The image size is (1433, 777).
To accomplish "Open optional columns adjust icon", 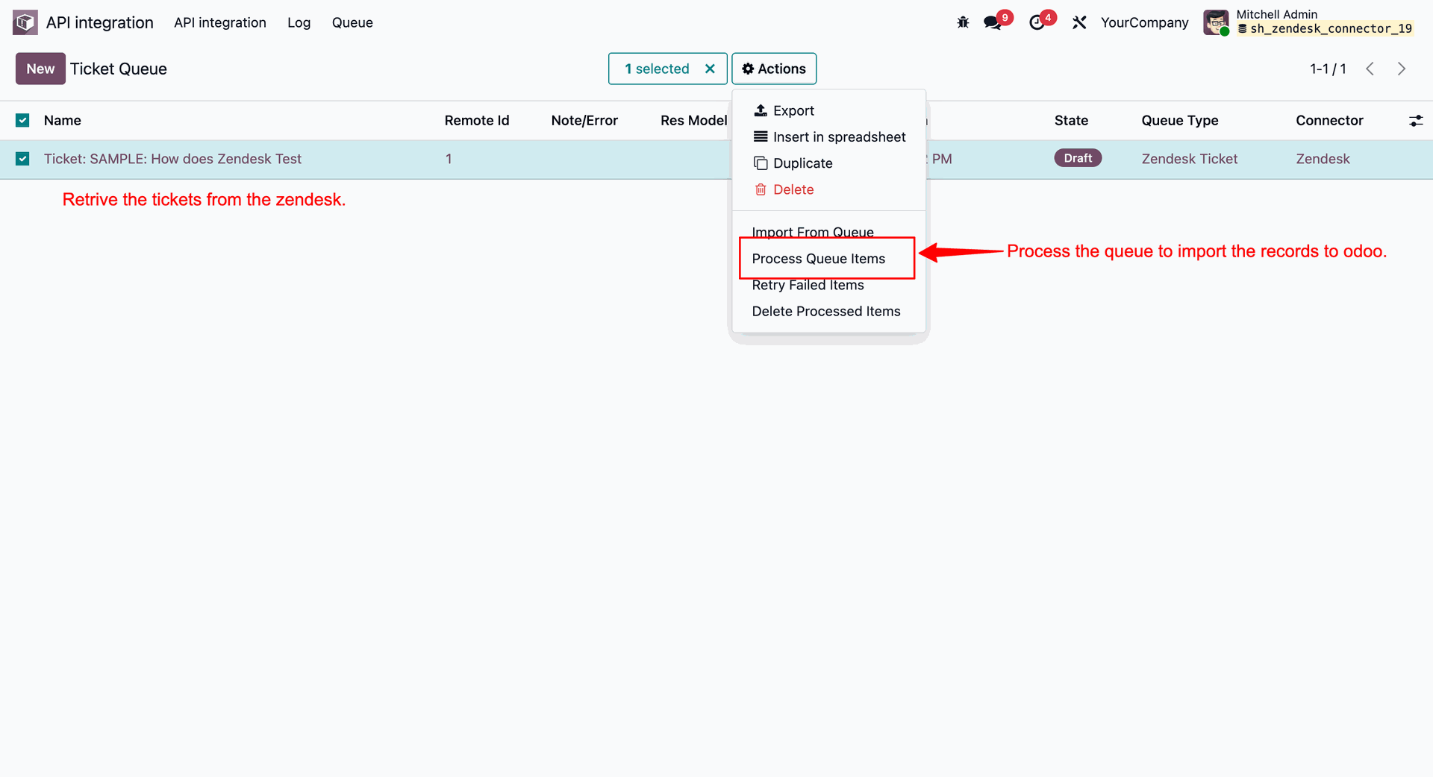I will (1416, 121).
